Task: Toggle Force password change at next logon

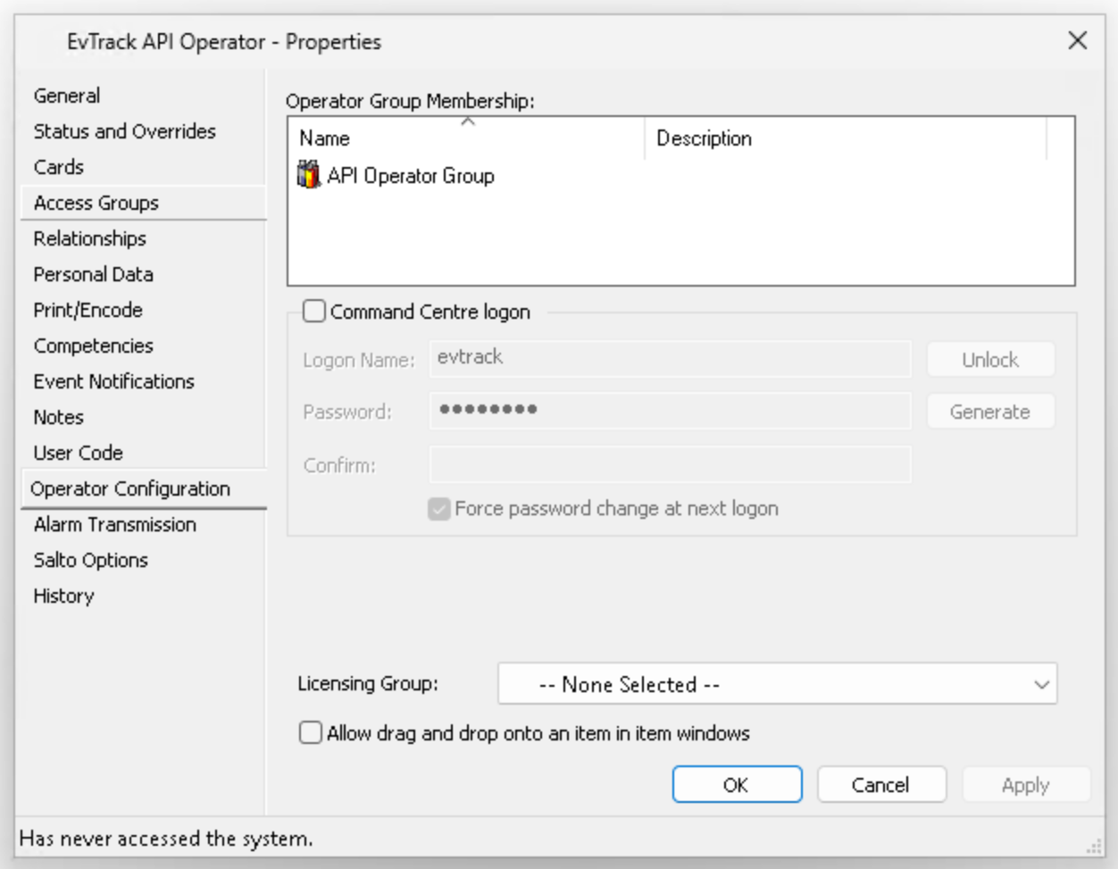Action: click(438, 509)
